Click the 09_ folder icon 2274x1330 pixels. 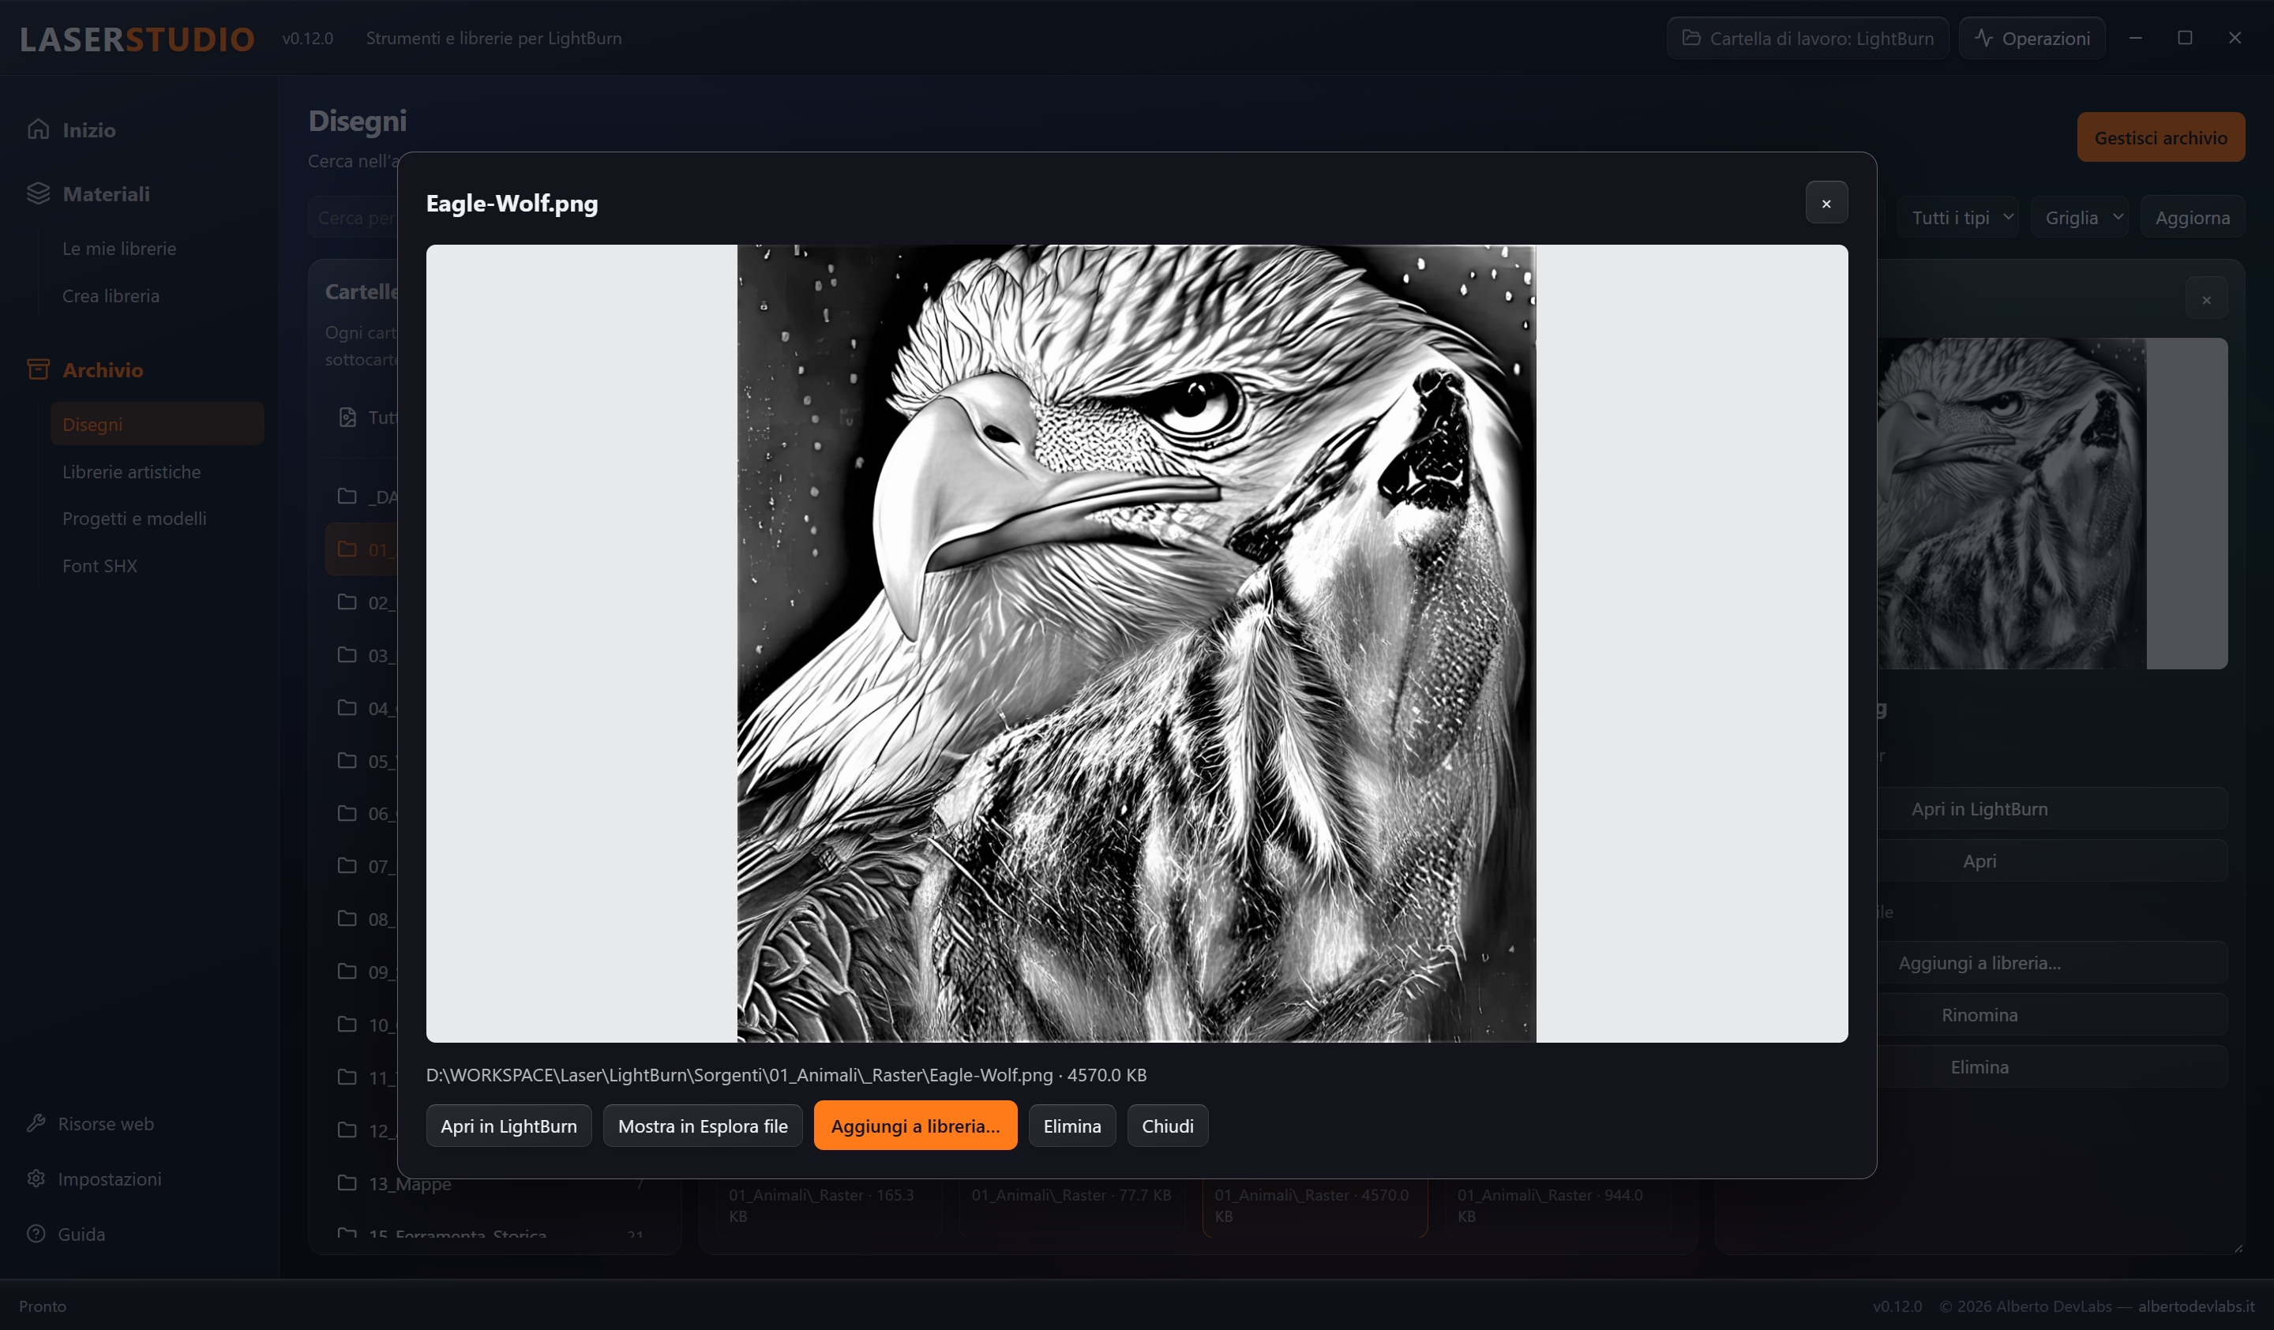pyautogui.click(x=347, y=971)
